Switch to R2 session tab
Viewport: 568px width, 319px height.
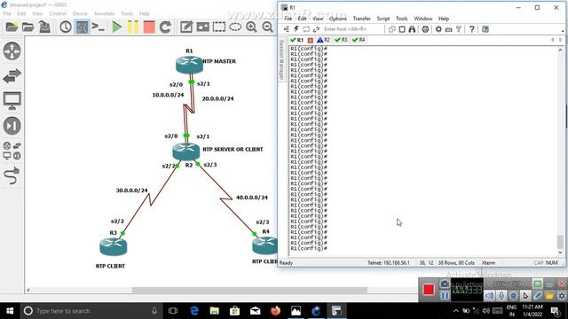tap(323, 40)
